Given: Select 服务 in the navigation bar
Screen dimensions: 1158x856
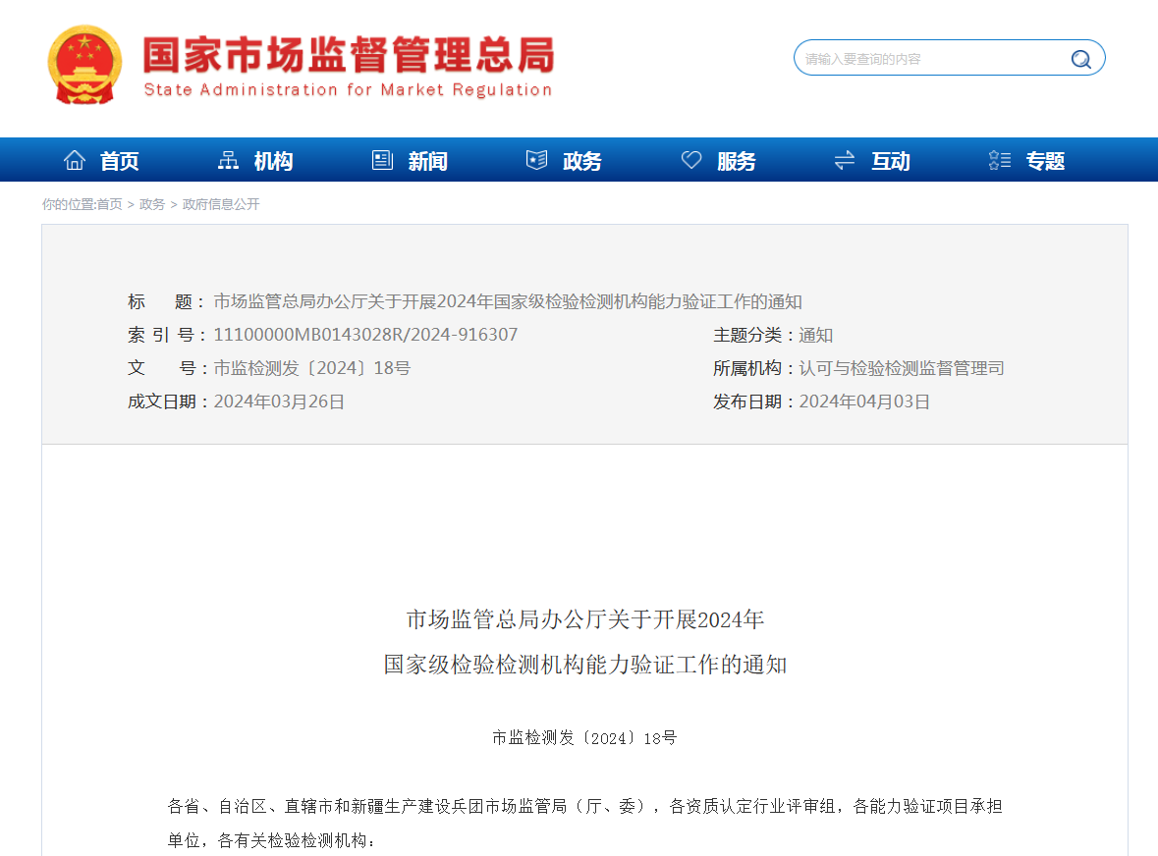Looking at the screenshot, I should pyautogui.click(x=735, y=161).
